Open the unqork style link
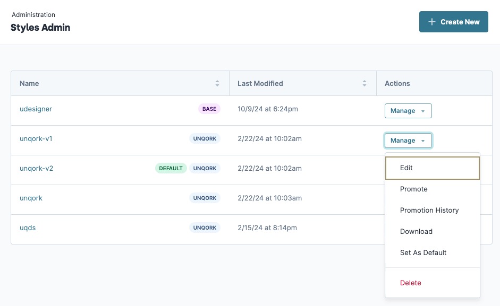The image size is (500, 306). [31, 198]
